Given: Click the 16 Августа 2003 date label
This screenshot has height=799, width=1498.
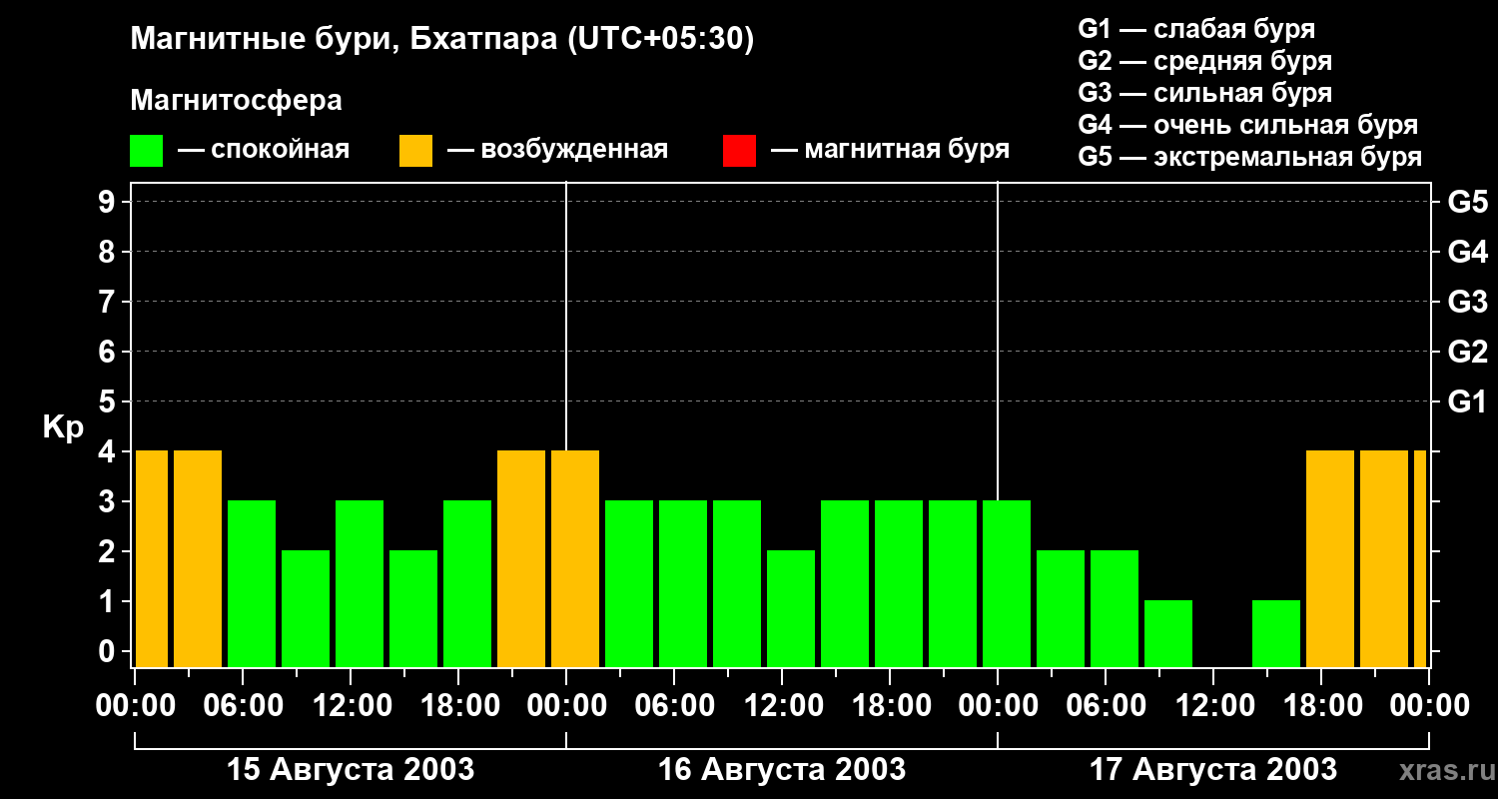Looking at the screenshot, I should coord(782,770).
